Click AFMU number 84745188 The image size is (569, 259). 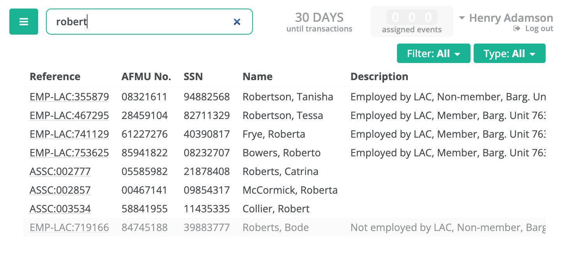(x=144, y=227)
